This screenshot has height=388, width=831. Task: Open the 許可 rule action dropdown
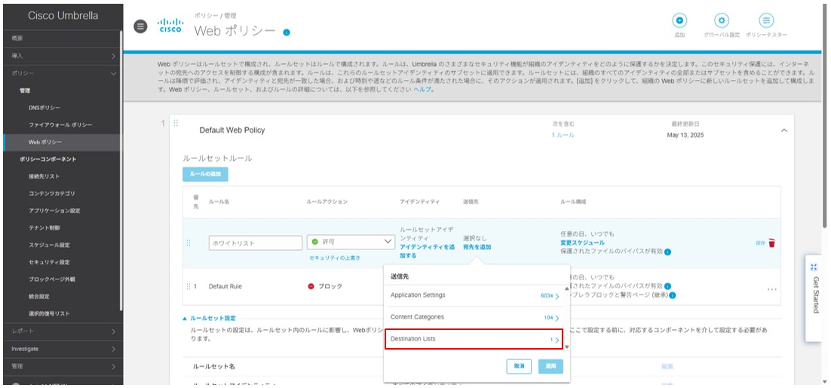click(x=351, y=242)
